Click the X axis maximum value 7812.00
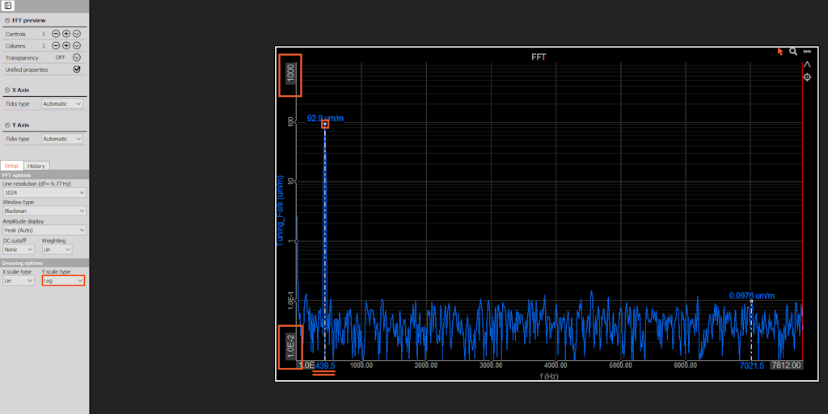 click(x=786, y=365)
